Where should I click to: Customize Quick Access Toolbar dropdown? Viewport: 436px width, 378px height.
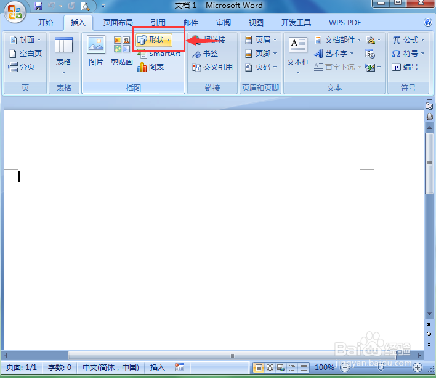click(103, 6)
